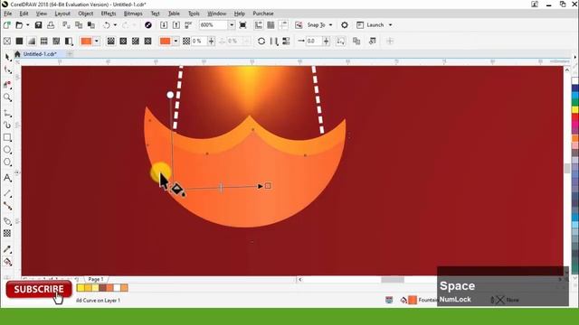Undo the last action
The height and width of the screenshot is (325, 579).
(x=107, y=25)
